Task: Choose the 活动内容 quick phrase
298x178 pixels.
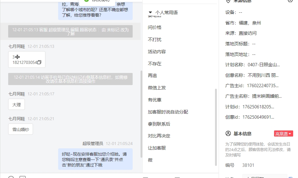Action: click(157, 52)
